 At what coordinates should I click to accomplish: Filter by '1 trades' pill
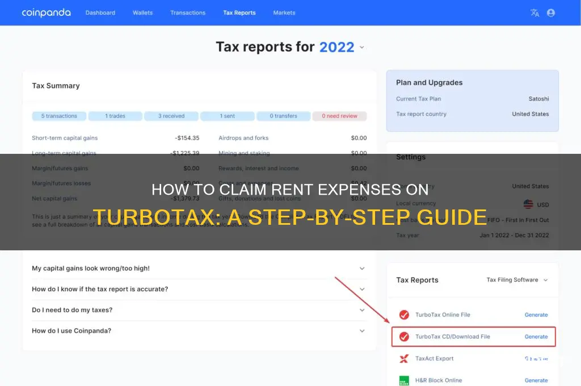pos(115,116)
